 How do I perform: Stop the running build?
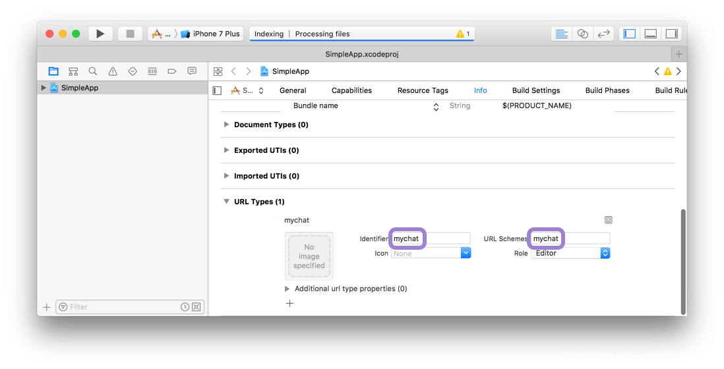click(x=130, y=34)
